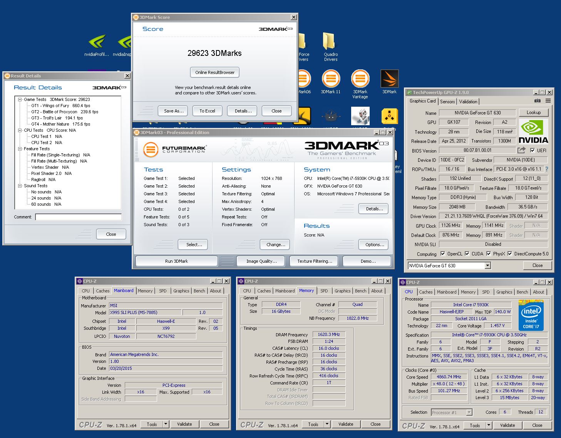Image resolution: width=561 pixels, height=438 pixels.
Task: Open the white robot desktop icon
Action: [360, 116]
